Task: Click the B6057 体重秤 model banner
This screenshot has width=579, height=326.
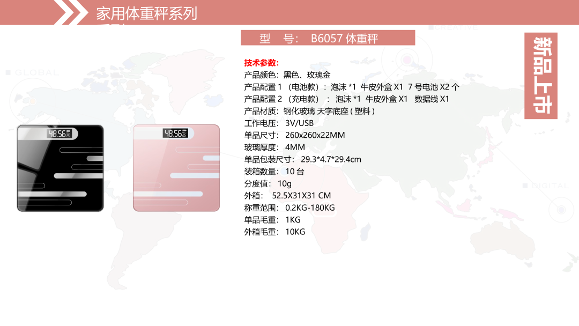Action: pyautogui.click(x=328, y=38)
